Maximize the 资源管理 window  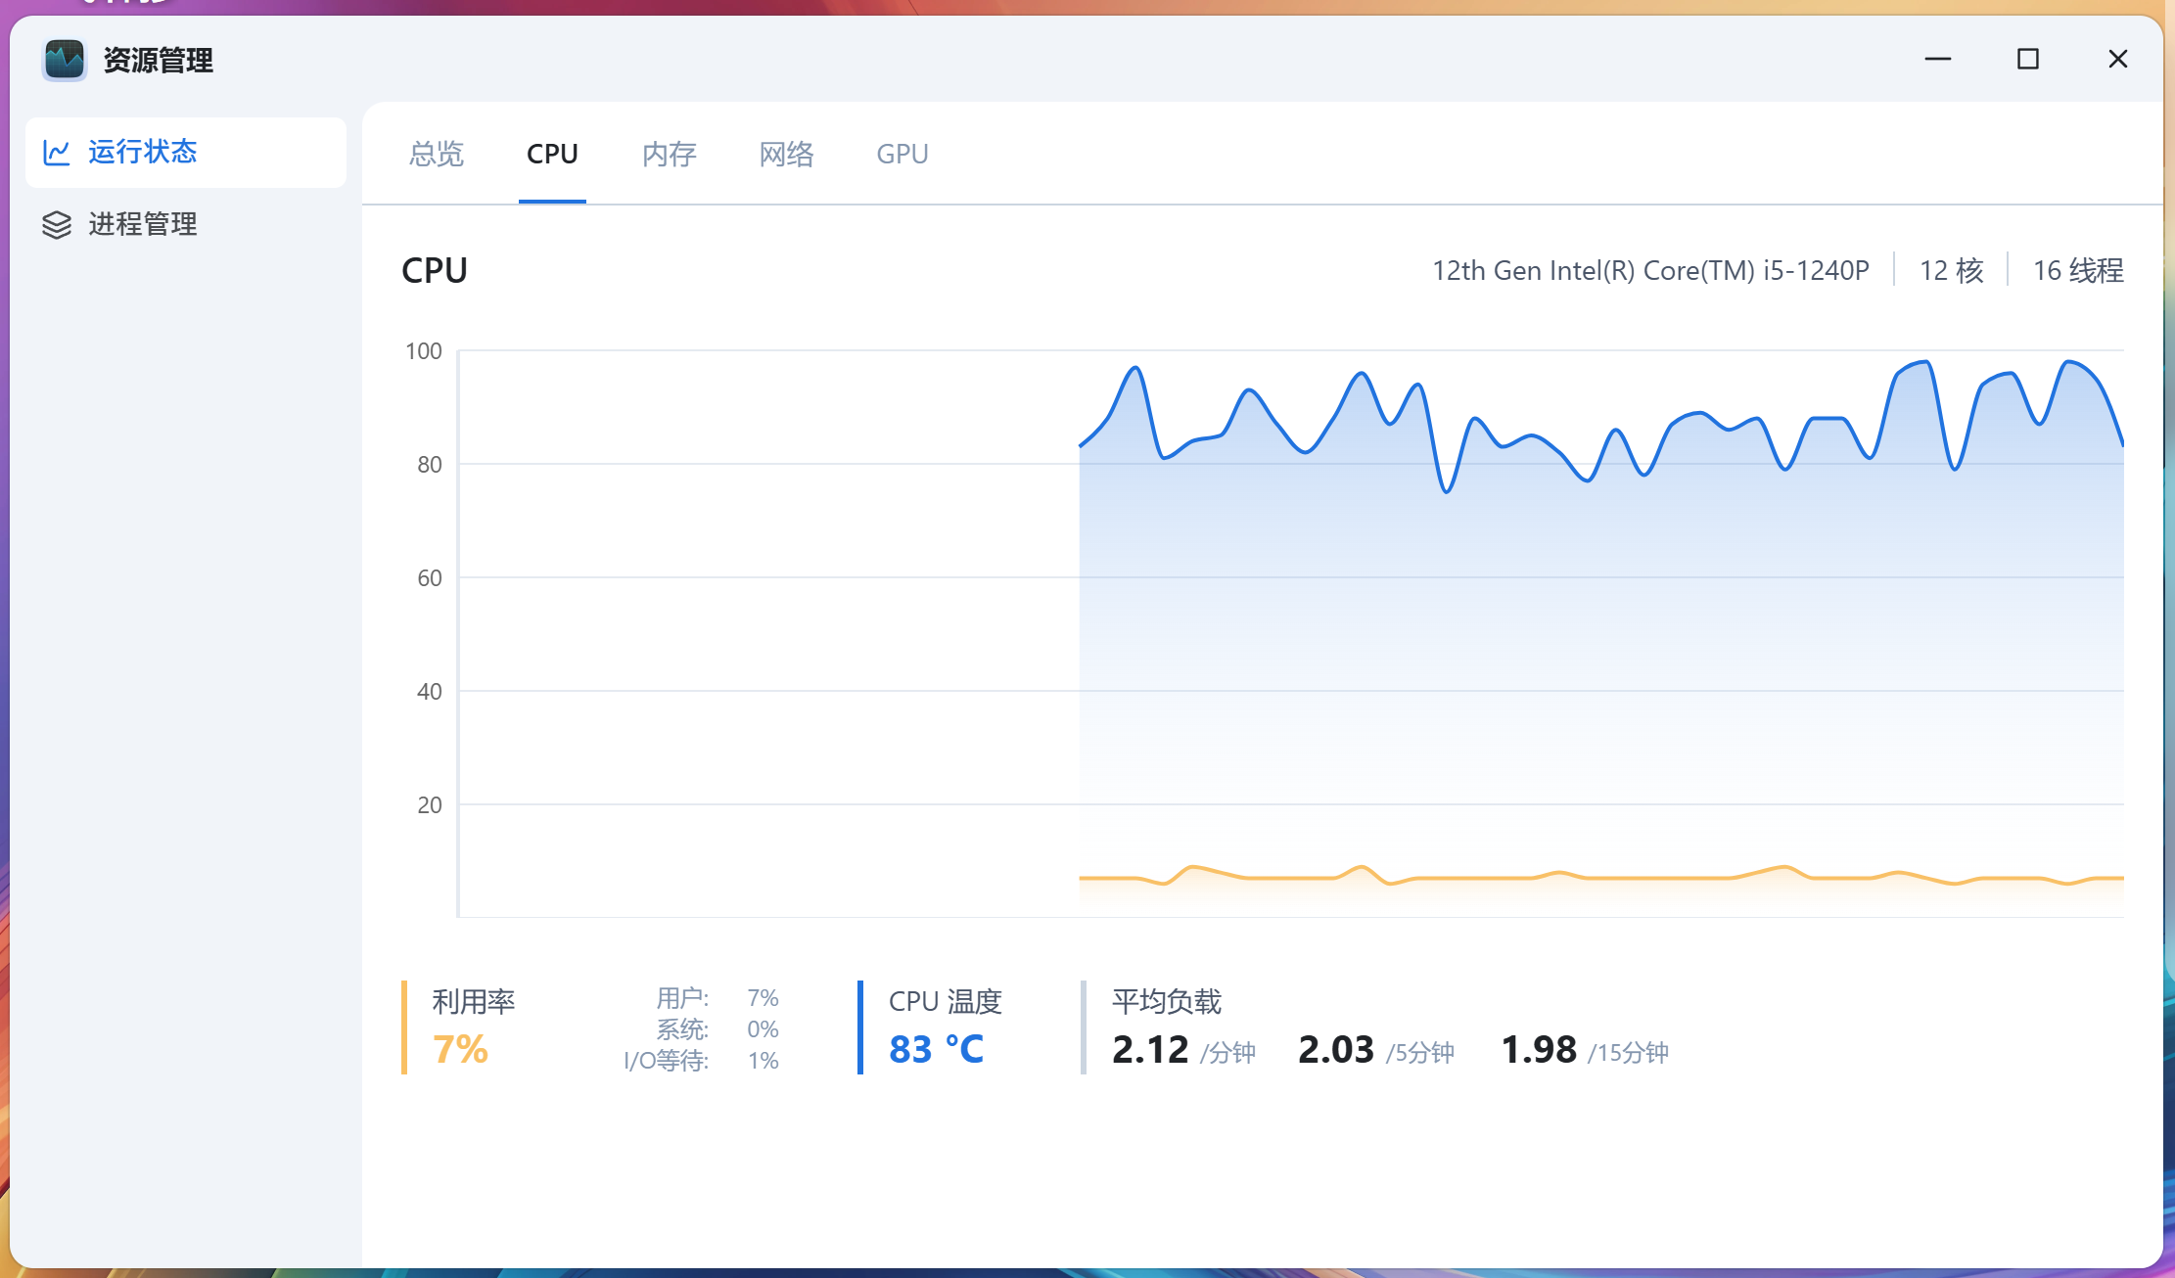coord(2027,60)
